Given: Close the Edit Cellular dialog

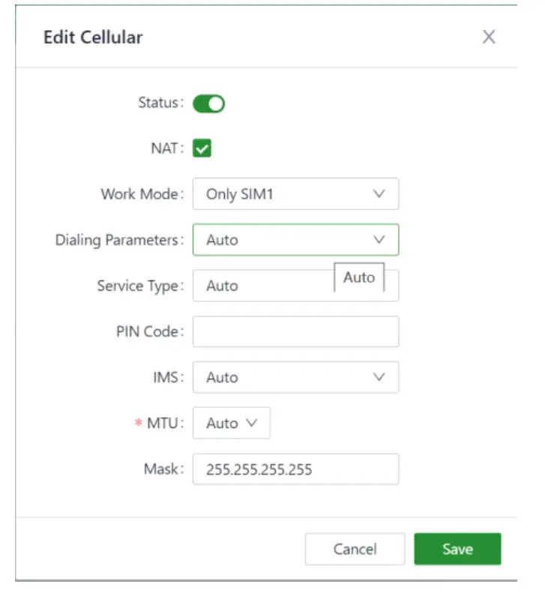Looking at the screenshot, I should (489, 37).
